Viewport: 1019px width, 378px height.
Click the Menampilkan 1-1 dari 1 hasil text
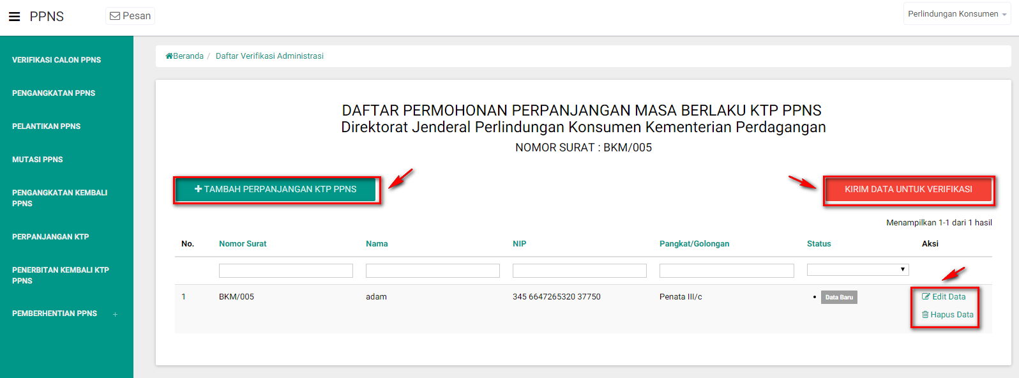coord(939,223)
